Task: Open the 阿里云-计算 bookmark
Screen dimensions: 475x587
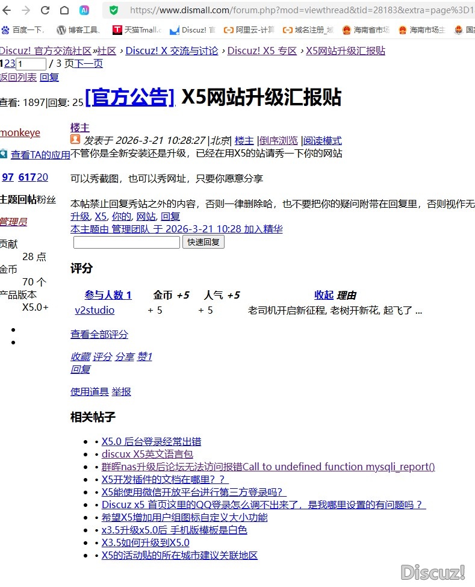Action: pyautogui.click(x=249, y=30)
